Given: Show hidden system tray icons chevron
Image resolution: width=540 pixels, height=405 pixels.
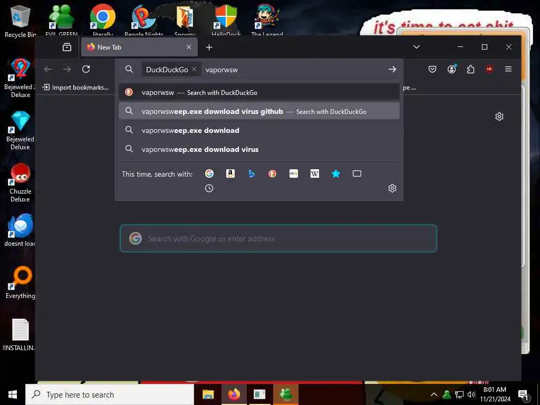Looking at the screenshot, I should [434, 394].
